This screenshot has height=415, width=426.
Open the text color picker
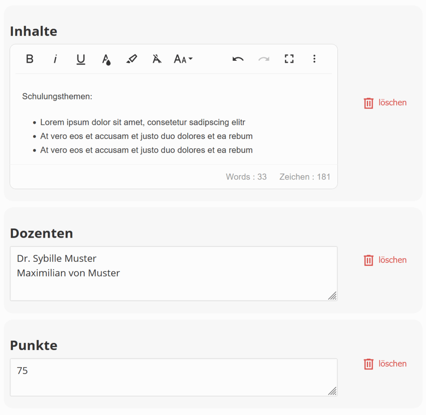pyautogui.click(x=106, y=60)
